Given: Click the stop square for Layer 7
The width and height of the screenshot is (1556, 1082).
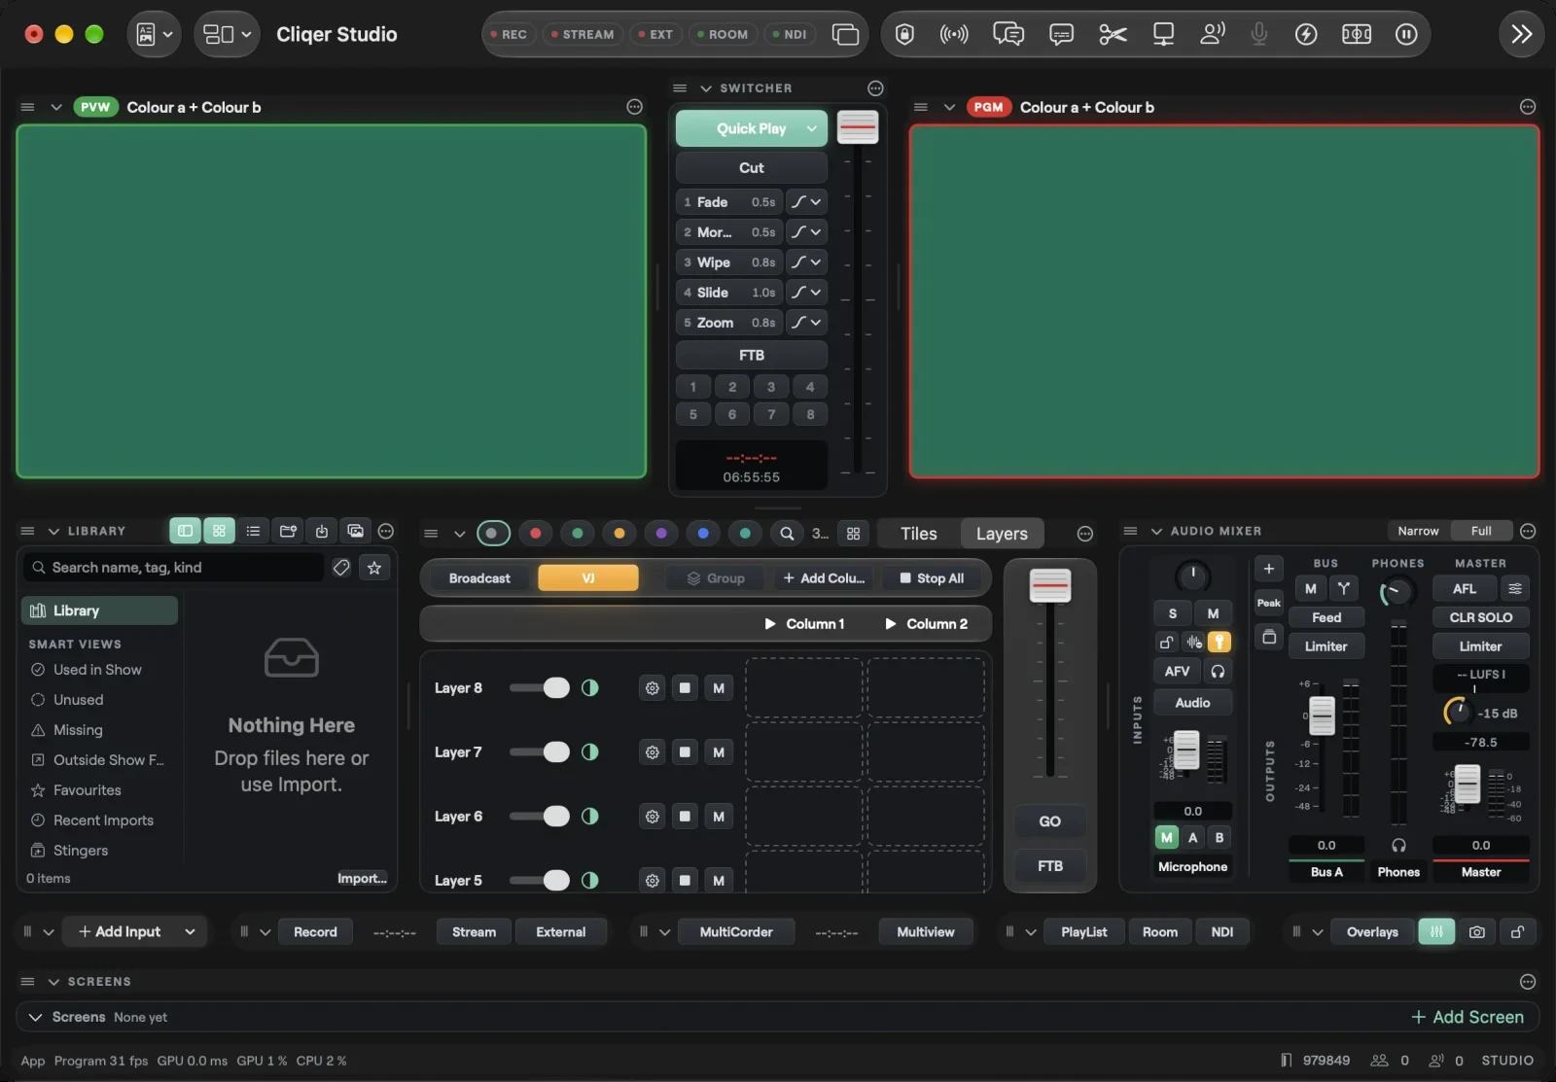Looking at the screenshot, I should pos(685,751).
